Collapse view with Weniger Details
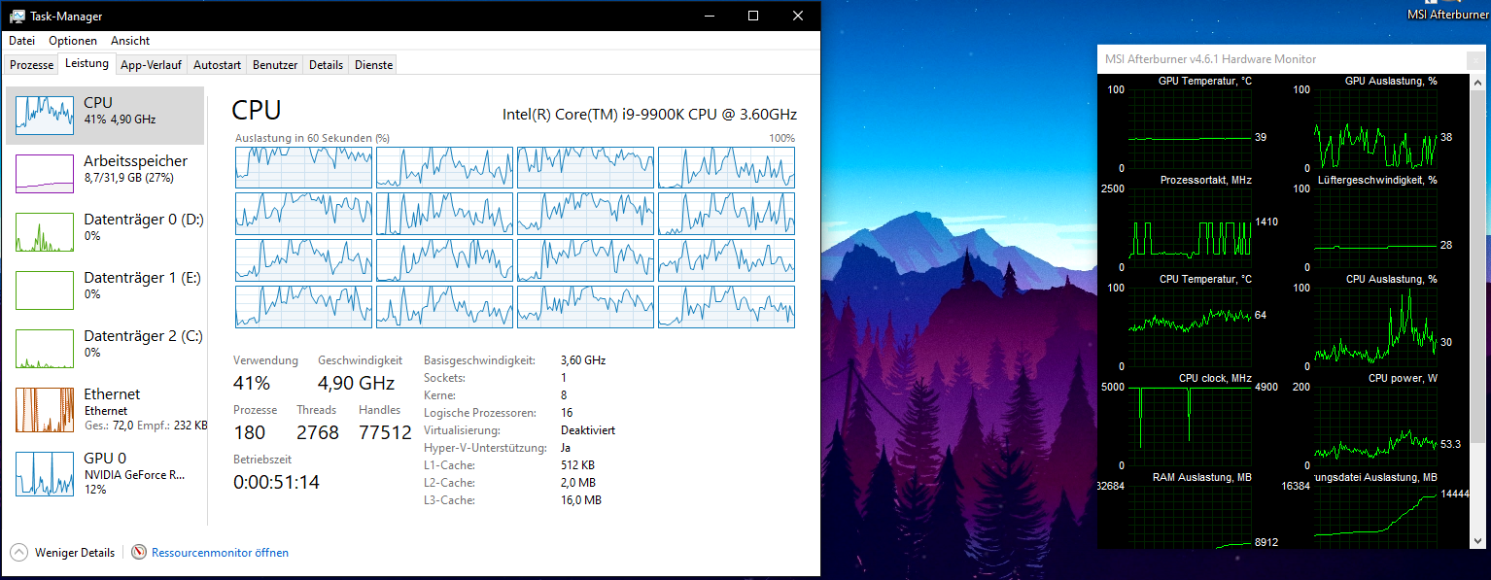The image size is (1491, 580). pyautogui.click(x=62, y=553)
